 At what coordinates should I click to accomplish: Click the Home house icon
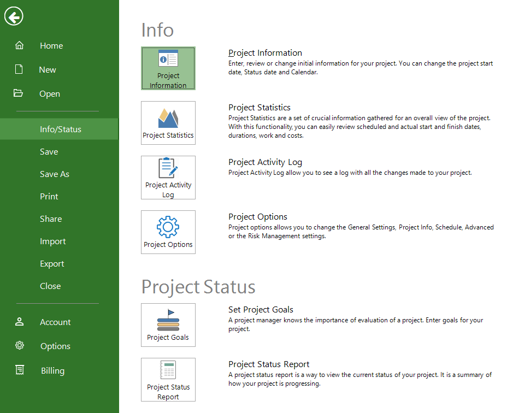(19, 46)
